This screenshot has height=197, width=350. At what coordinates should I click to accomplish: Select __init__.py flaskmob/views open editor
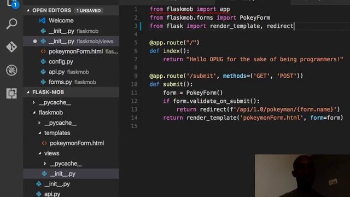(71, 42)
